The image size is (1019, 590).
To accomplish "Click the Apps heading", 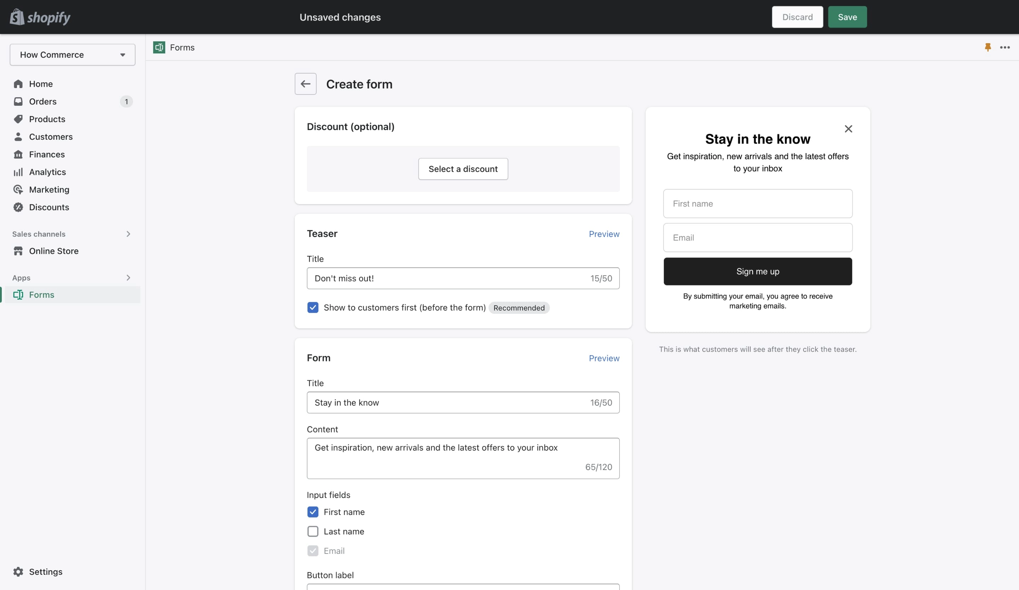I will pyautogui.click(x=22, y=278).
